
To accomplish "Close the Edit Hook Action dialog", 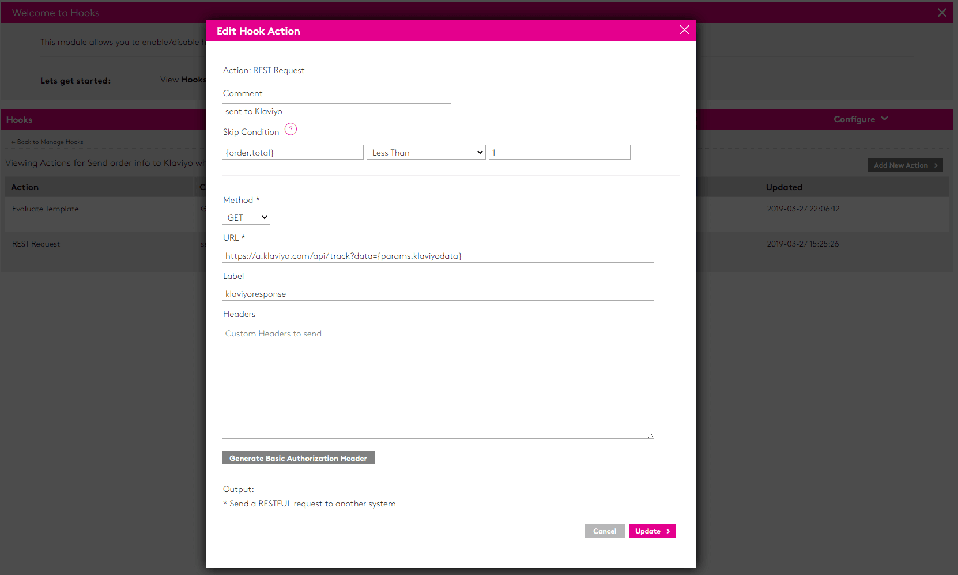I will click(x=684, y=29).
